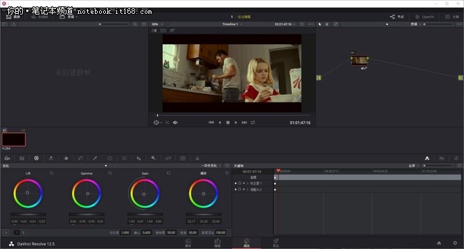The width and height of the screenshot is (464, 249).
Task: Open the Sizing palette
Action: [168, 158]
